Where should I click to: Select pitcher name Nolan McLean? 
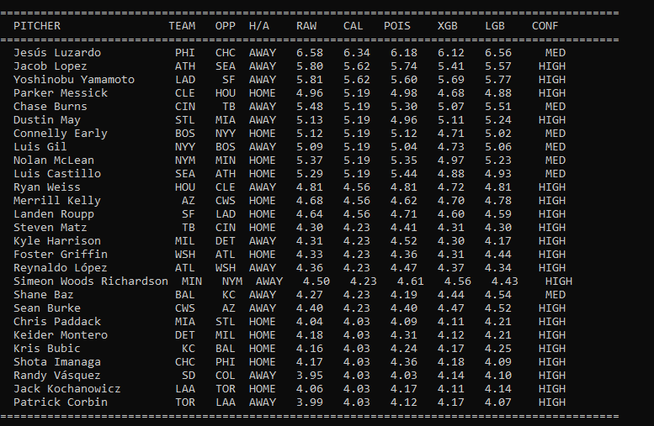54,160
